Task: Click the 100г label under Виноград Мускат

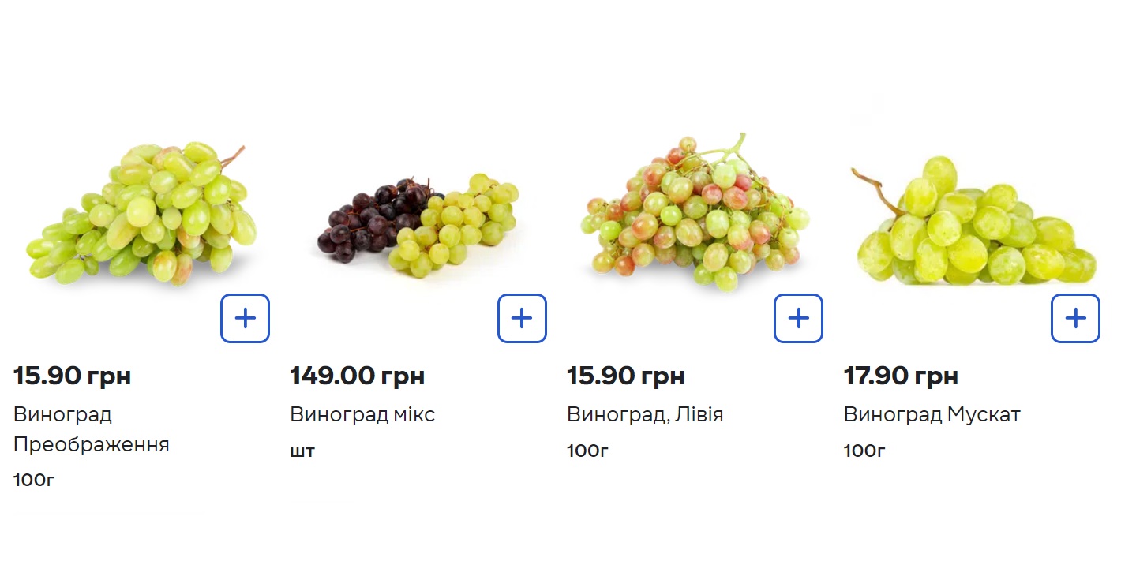Action: pos(864,451)
